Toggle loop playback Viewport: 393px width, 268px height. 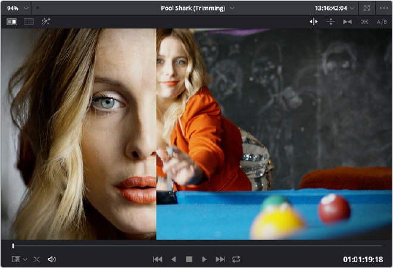click(236, 259)
